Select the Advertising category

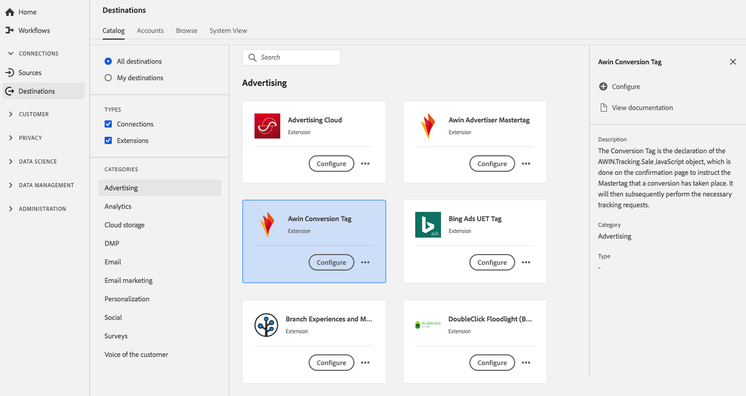(x=160, y=188)
